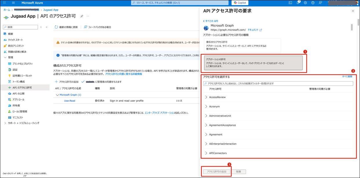Click the トークン構成 bars icon

coord(10,81)
